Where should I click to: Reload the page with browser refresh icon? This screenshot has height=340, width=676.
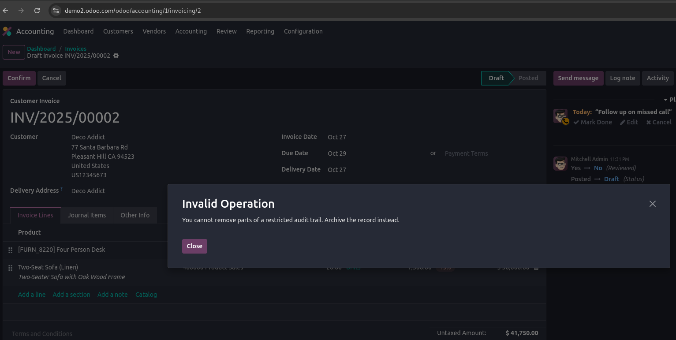pos(37,11)
